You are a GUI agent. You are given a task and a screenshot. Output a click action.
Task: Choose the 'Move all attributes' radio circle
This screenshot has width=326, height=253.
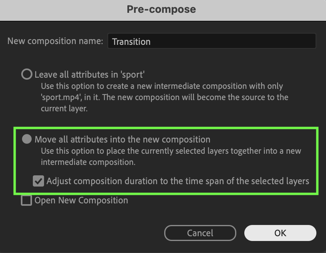click(27, 139)
